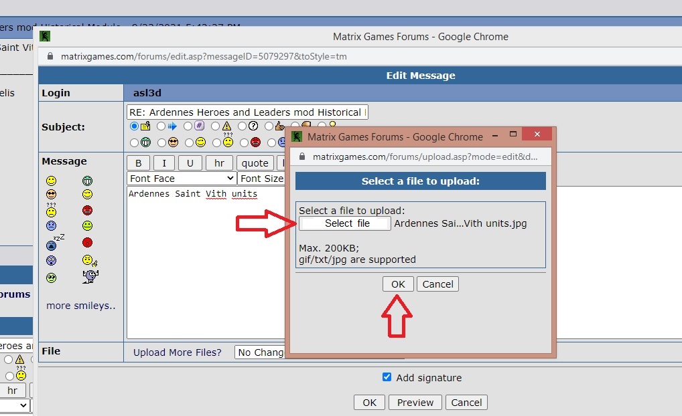Click into the Subject text field
The width and height of the screenshot is (682, 416).
point(247,112)
